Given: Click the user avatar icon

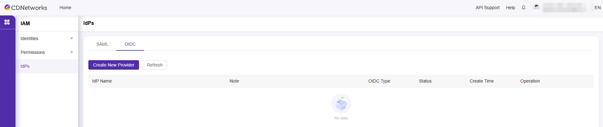Looking at the screenshot, I should (x=536, y=8).
